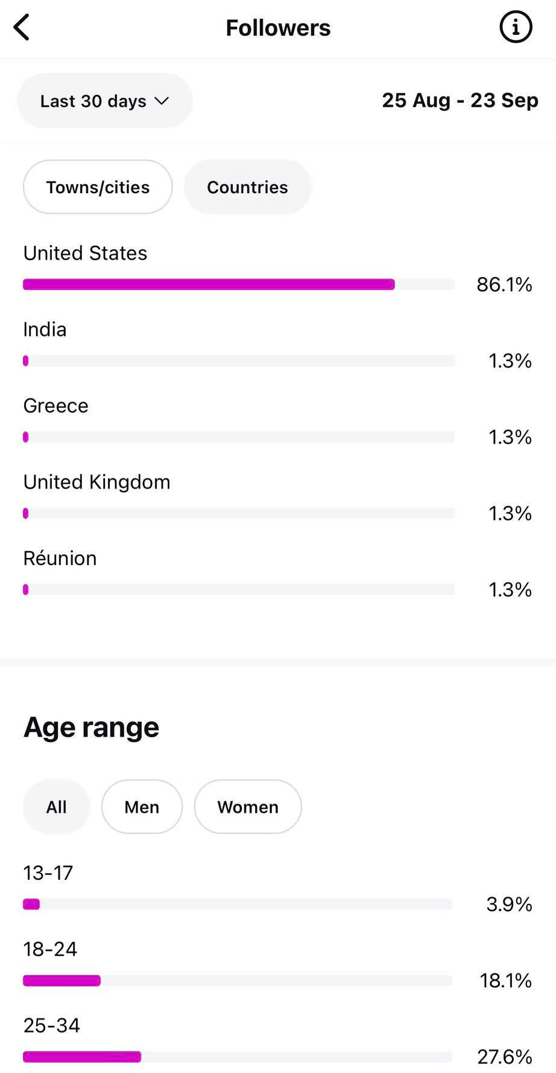Select the Countries tab

point(247,187)
